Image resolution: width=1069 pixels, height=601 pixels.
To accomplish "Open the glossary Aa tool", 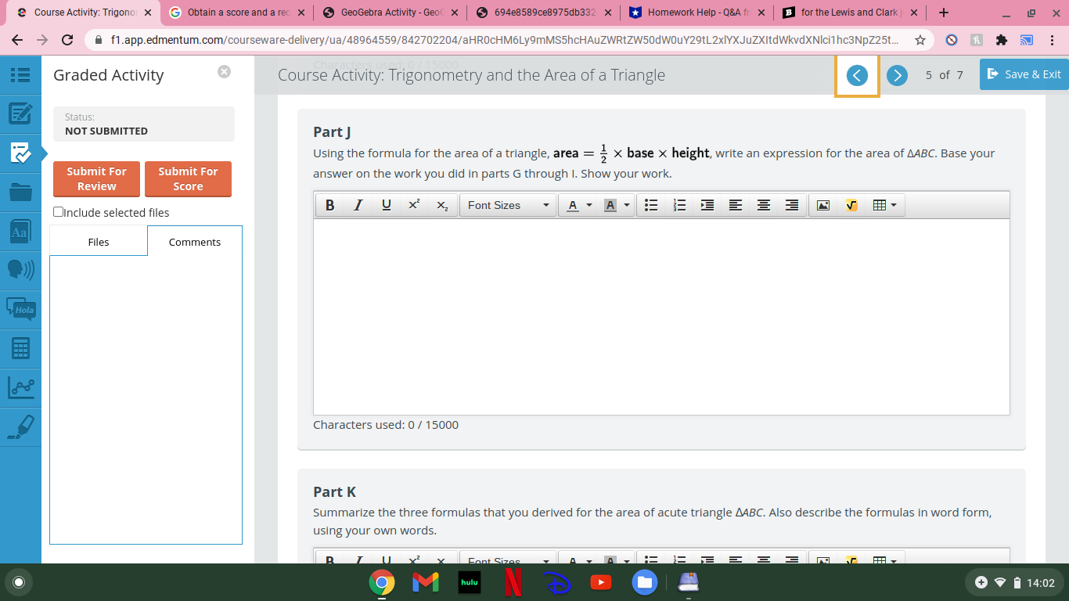I will click(x=20, y=231).
